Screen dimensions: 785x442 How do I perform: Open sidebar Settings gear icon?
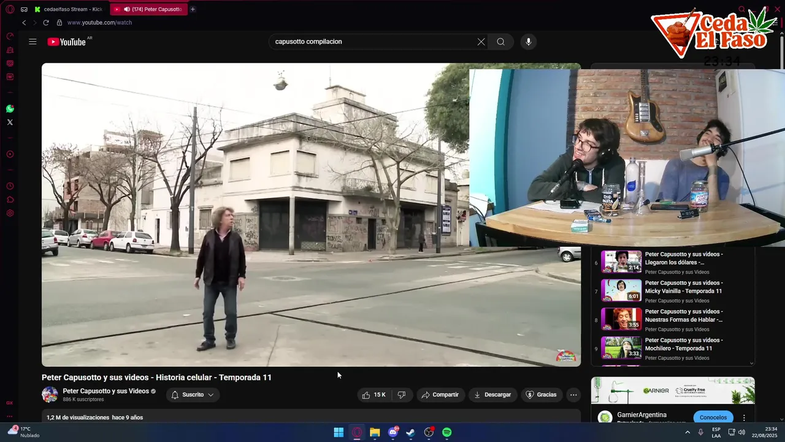coord(10,213)
